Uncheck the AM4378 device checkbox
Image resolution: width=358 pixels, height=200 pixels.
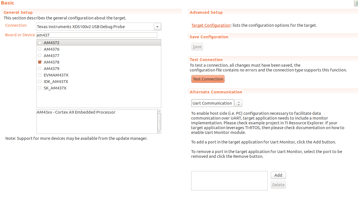(40, 62)
